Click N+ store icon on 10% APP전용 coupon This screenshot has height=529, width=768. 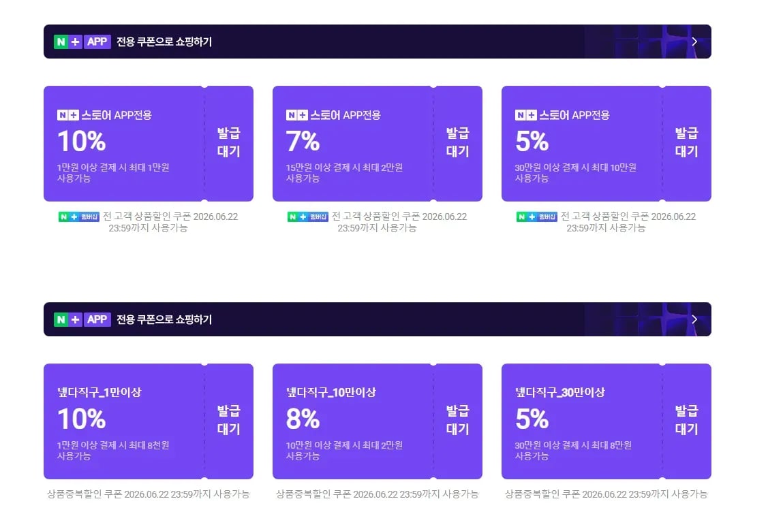tap(67, 115)
